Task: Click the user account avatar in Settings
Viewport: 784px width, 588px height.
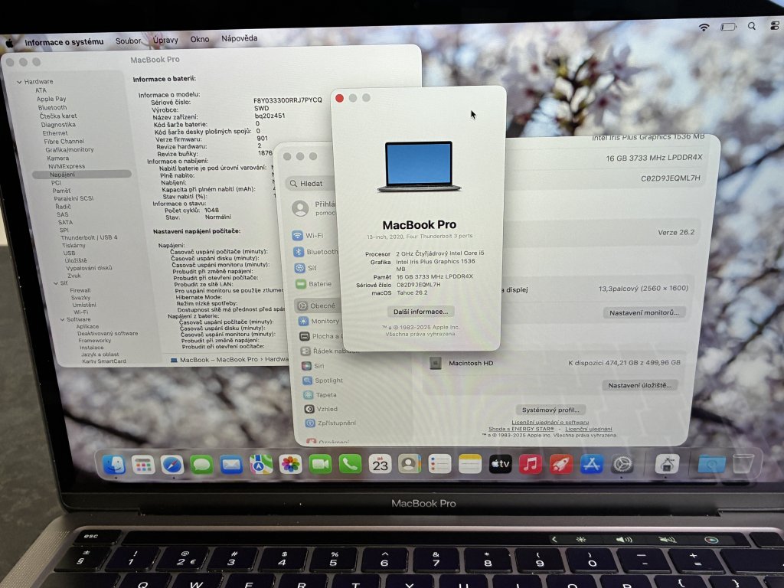Action: pos(300,208)
